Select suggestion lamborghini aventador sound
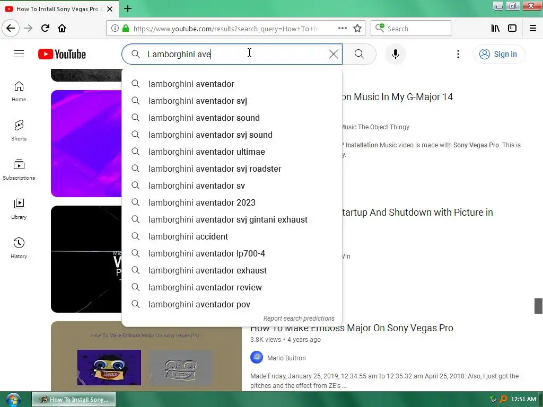Image resolution: width=543 pixels, height=407 pixels. (x=232, y=118)
